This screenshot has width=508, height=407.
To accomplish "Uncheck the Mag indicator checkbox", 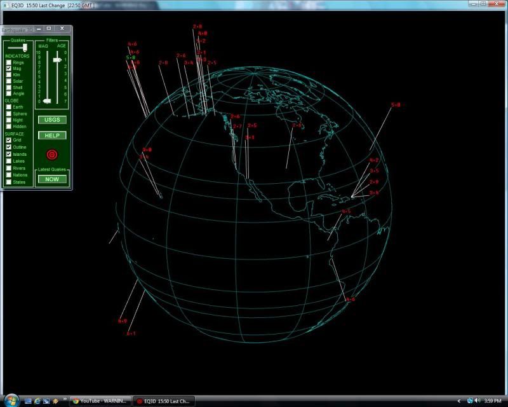I will (8, 69).
